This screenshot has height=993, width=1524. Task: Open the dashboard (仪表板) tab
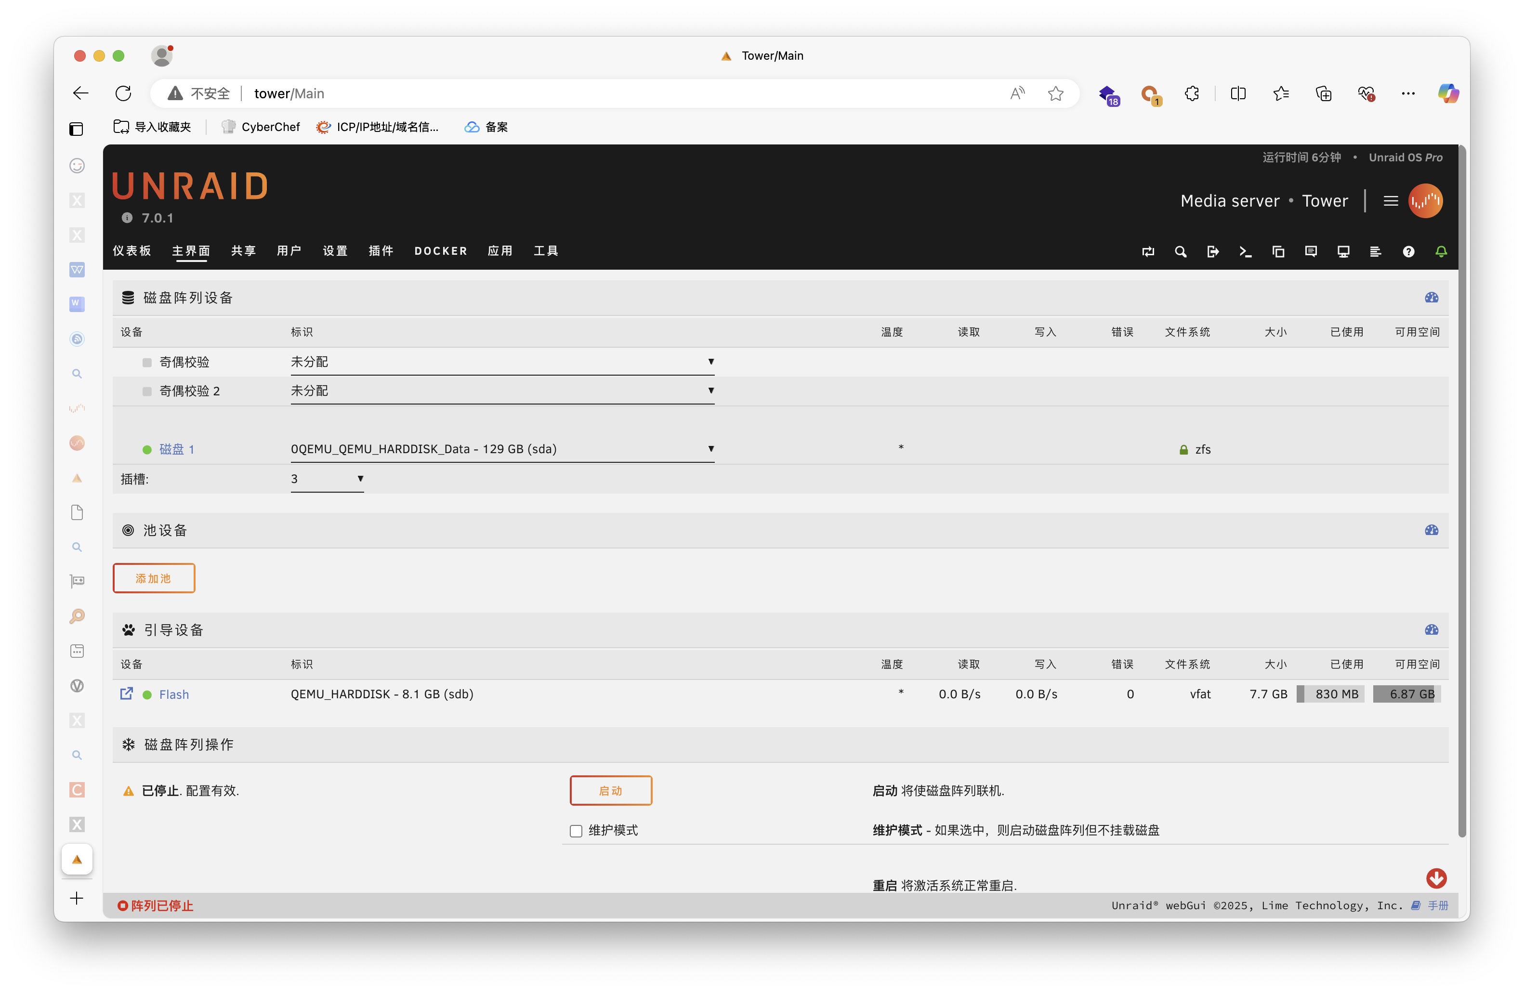pyautogui.click(x=132, y=251)
